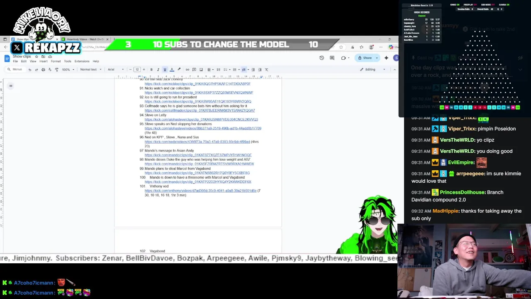Click the Decrease indent icon
531x299 pixels.
[x=253, y=70]
